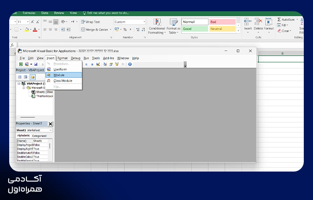Click View Microsoft Excel toolbar icon
This screenshot has height=200, width=313.
pos(21,64)
